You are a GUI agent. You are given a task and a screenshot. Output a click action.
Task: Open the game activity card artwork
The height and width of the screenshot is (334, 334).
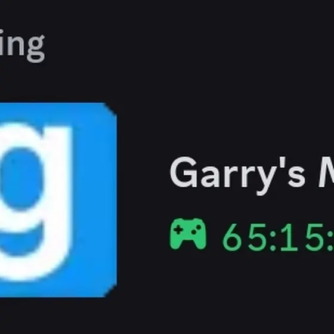tap(58, 200)
